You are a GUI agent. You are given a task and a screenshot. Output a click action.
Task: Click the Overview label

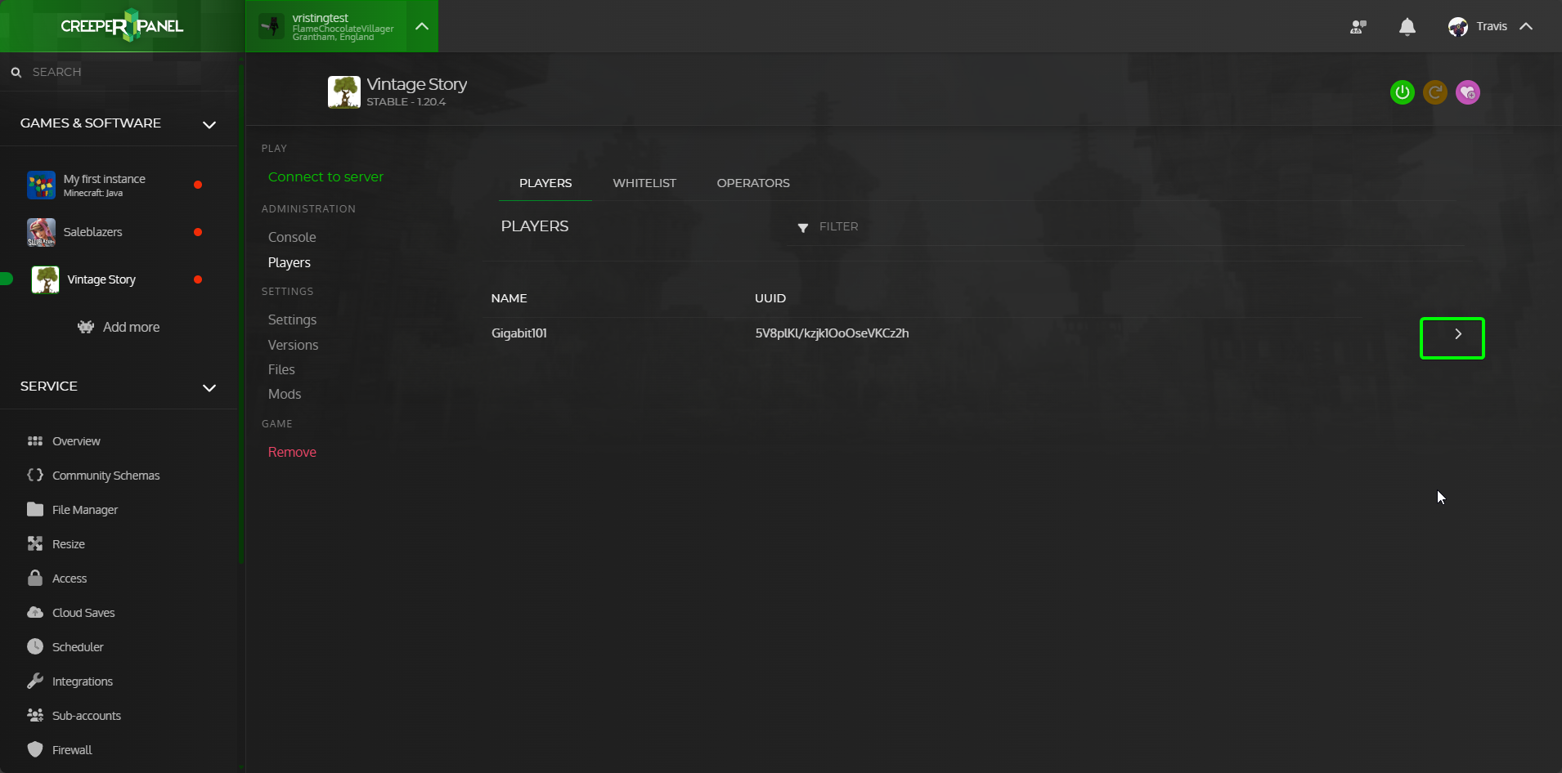(x=76, y=441)
